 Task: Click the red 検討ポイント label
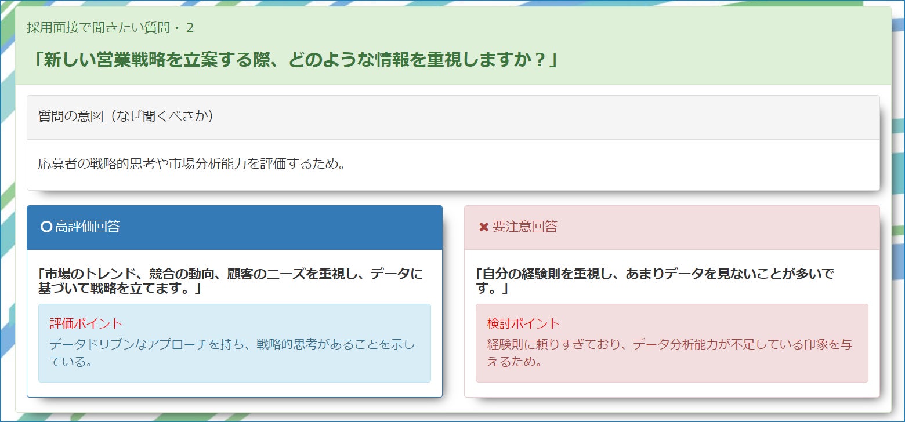pos(523,323)
